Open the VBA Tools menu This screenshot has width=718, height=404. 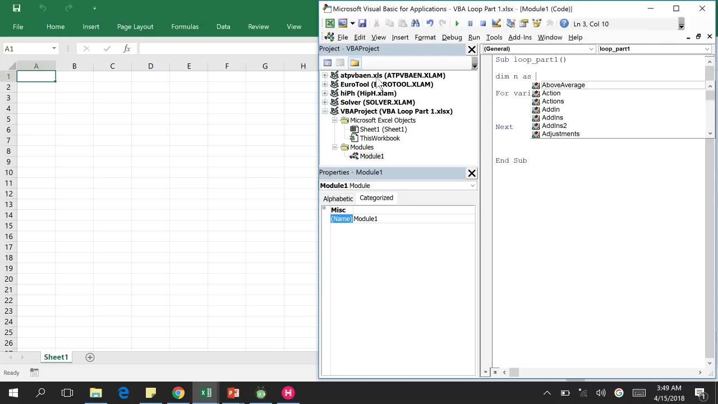tap(494, 37)
